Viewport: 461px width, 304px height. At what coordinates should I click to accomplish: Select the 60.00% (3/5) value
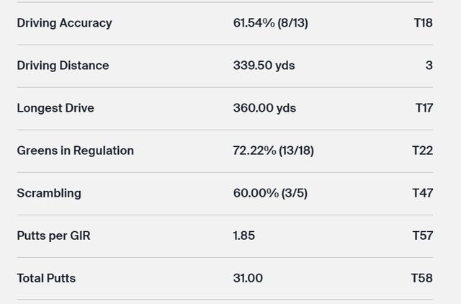coord(270,193)
